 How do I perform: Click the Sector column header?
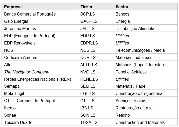click(145, 7)
